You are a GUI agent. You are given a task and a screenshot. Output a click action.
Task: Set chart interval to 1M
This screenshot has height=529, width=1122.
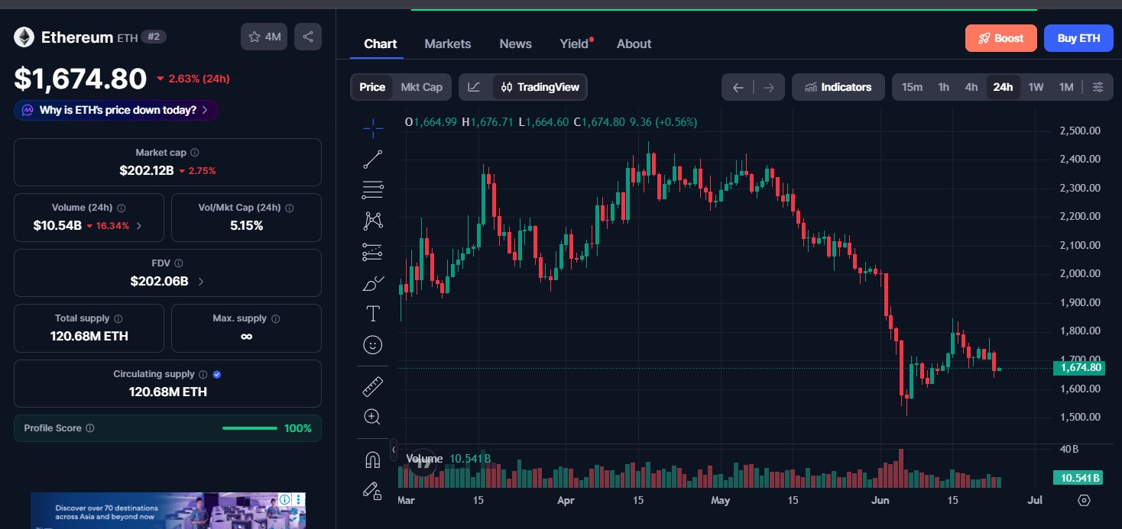[1066, 87]
